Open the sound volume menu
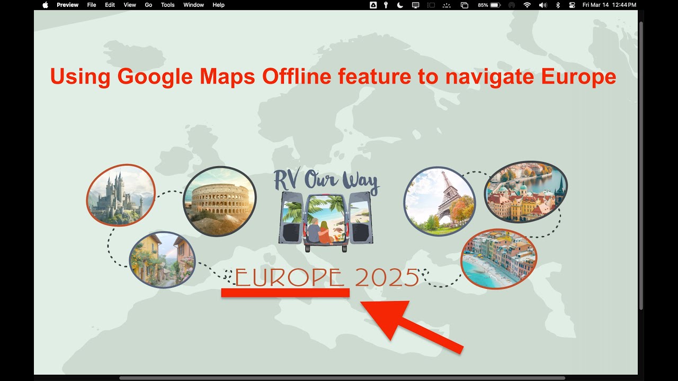678x381 pixels. tap(543, 5)
